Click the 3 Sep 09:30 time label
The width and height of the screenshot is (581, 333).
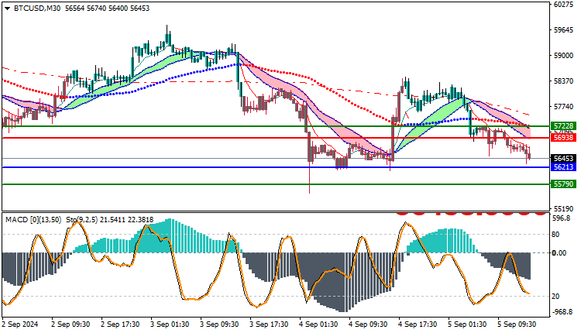click(x=219, y=324)
